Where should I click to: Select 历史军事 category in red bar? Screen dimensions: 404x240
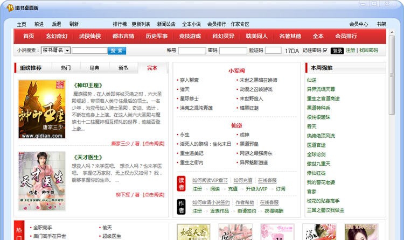157,36
